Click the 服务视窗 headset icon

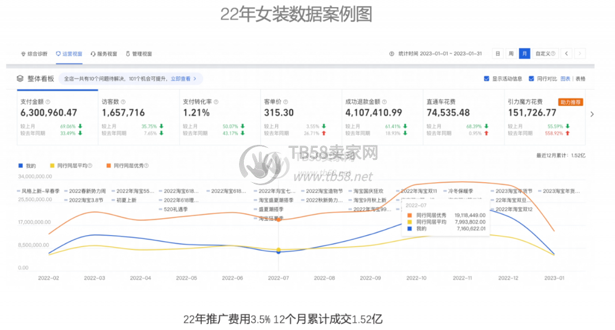tap(93, 53)
